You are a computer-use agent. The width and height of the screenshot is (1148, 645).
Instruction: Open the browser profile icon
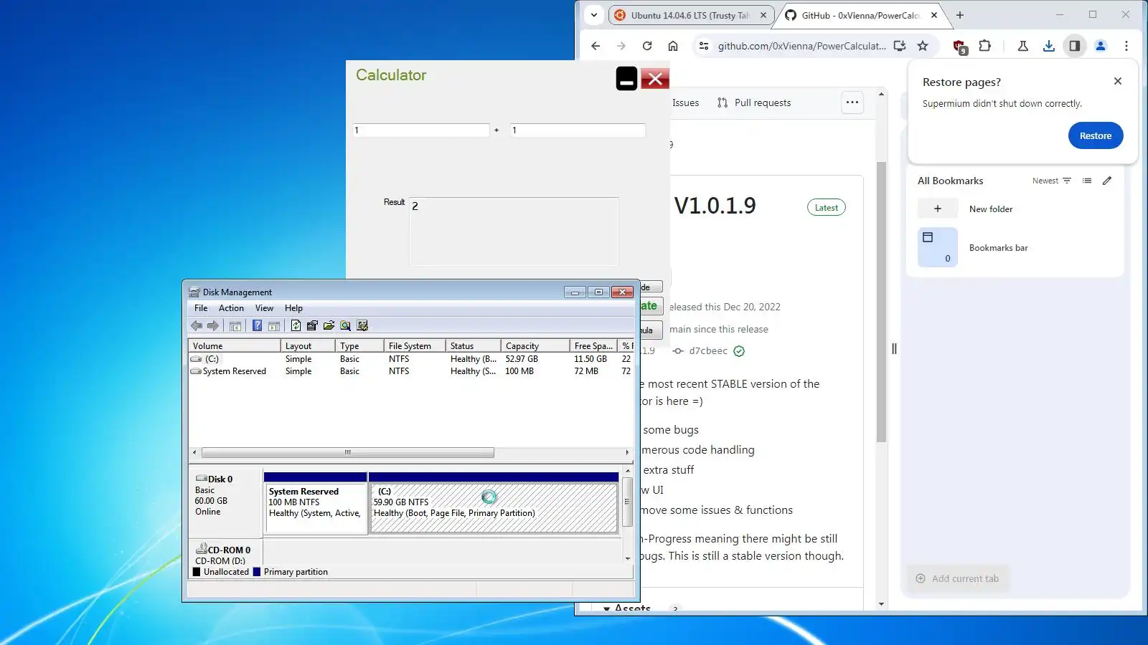click(x=1101, y=46)
